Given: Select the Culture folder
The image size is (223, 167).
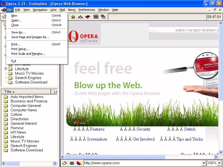Looking at the screenshot, I should point(16,114).
